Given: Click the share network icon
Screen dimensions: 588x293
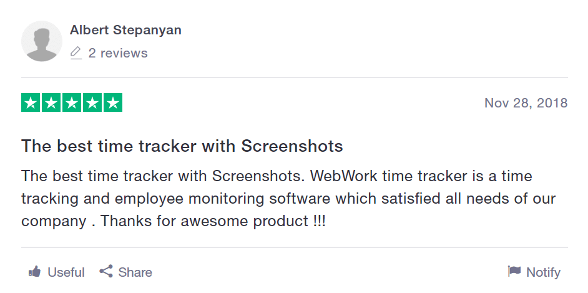Looking at the screenshot, I should (x=106, y=271).
